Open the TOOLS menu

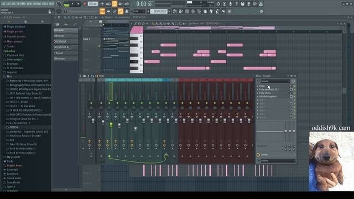click(x=45, y=4)
